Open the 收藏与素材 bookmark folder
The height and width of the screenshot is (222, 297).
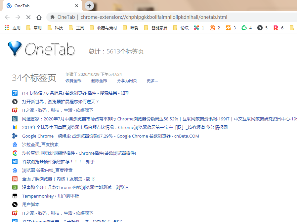coord(104,28)
